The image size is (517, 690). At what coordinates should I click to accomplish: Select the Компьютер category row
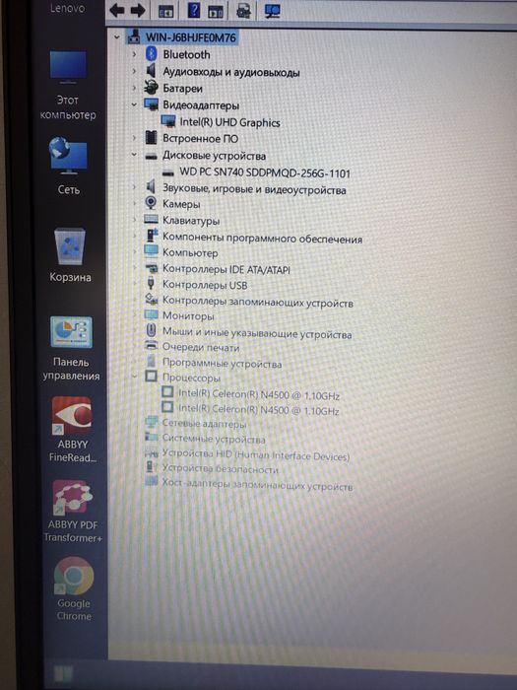[x=190, y=253]
